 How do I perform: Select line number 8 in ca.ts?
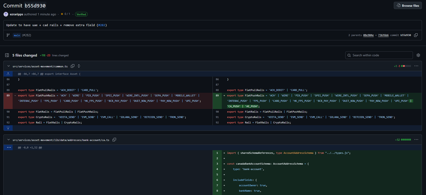coord(217,191)
